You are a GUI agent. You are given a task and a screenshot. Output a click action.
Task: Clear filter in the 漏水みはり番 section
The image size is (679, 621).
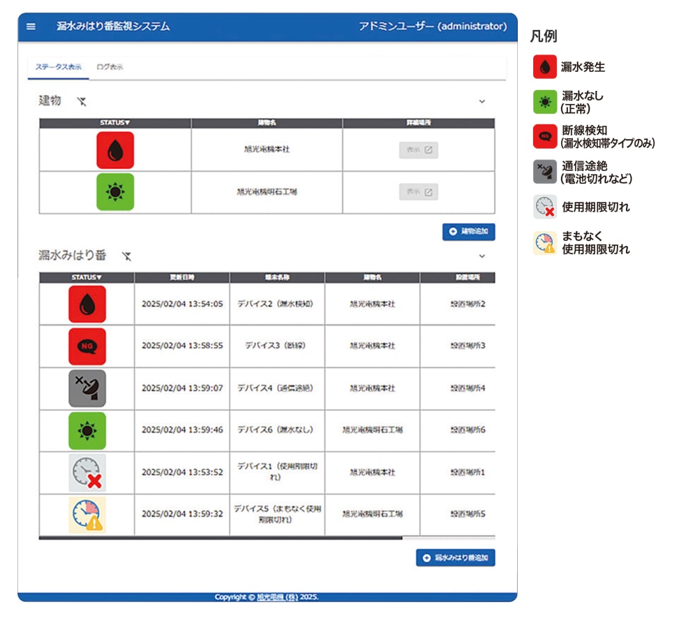coord(126,256)
